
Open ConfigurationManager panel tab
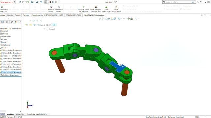click(7, 22)
